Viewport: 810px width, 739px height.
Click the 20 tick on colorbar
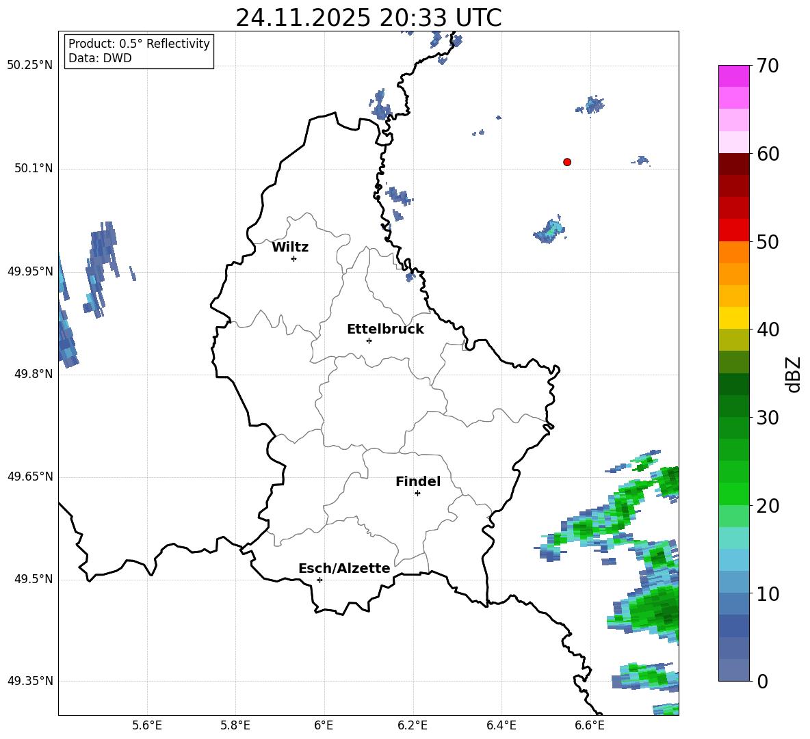(767, 505)
